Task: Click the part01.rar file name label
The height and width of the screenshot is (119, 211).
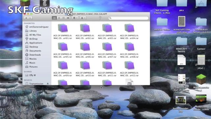Action: tap(63, 37)
